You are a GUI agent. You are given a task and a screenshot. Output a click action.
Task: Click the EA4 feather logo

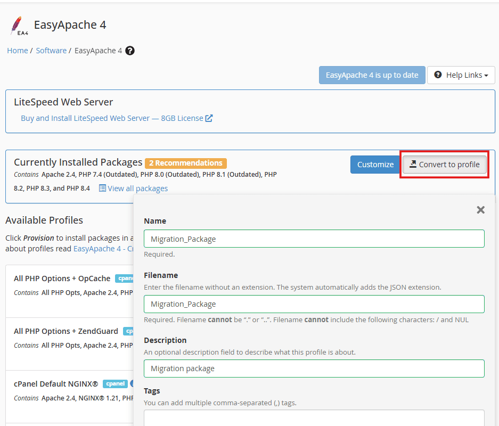(17, 24)
